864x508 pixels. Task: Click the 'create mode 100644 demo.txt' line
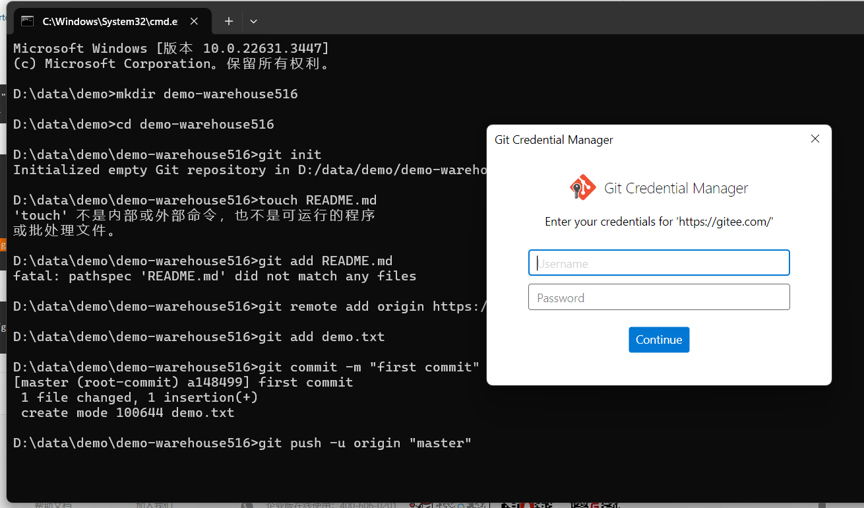pos(128,412)
